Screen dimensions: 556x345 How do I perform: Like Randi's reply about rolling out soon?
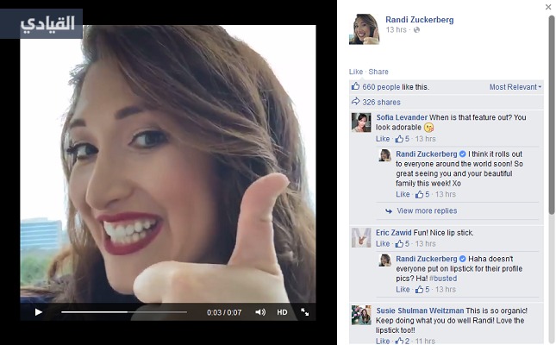(x=403, y=194)
